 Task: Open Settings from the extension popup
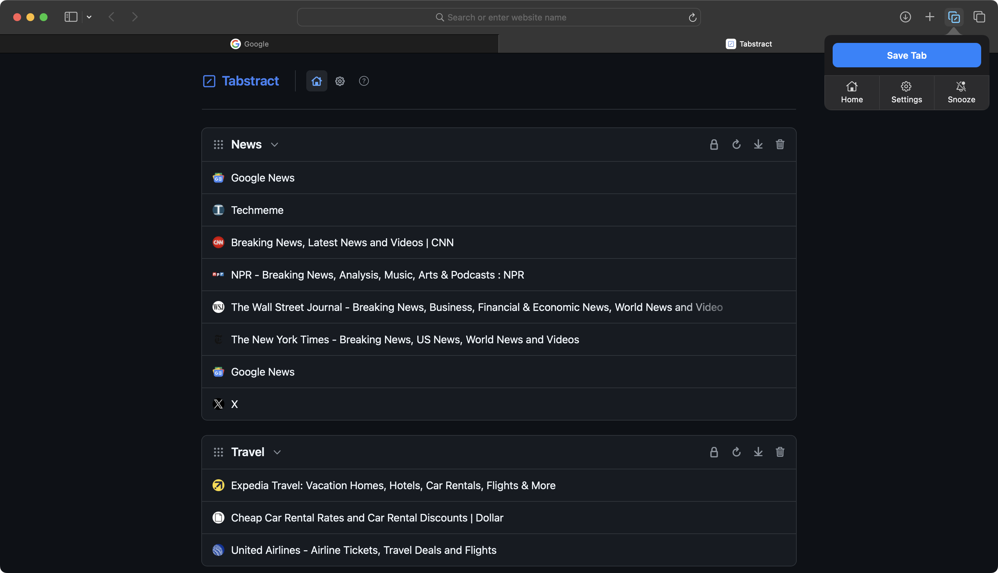point(906,92)
